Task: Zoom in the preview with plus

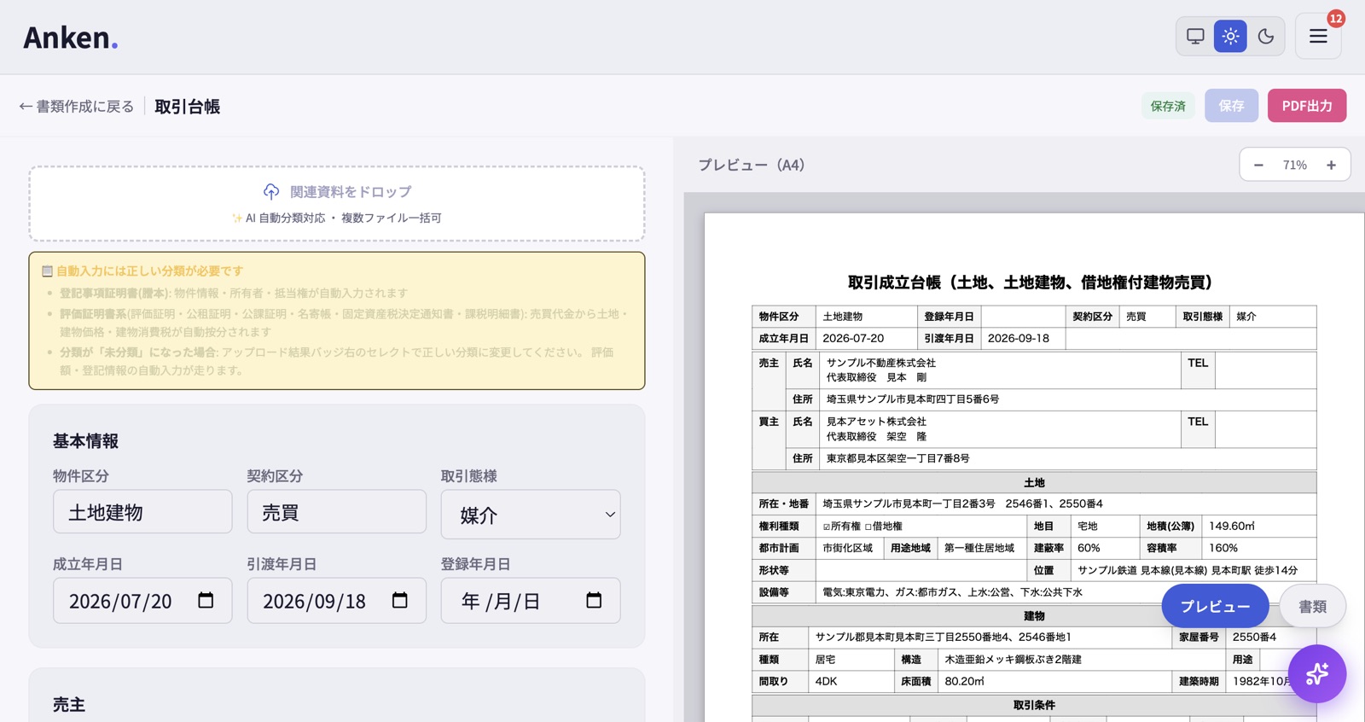Action: pos(1331,165)
